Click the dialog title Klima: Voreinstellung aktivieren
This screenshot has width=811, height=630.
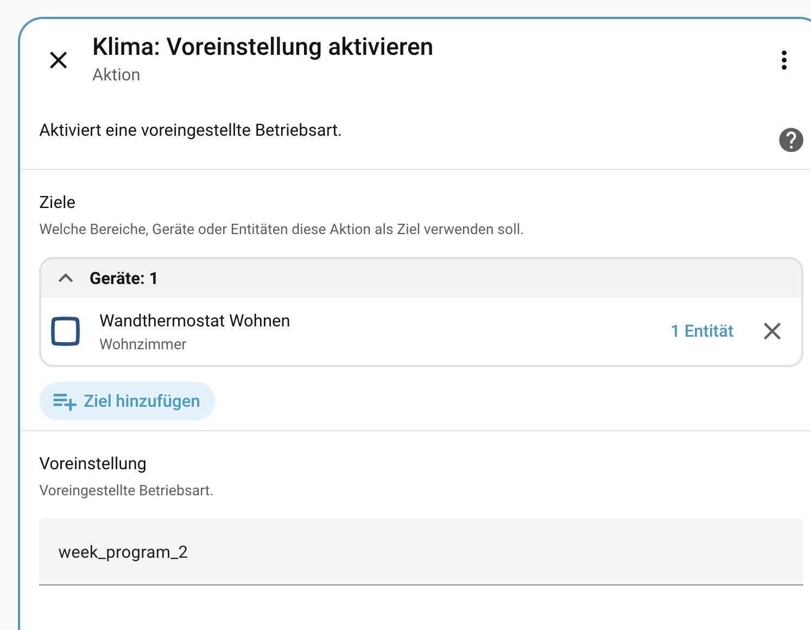click(263, 47)
